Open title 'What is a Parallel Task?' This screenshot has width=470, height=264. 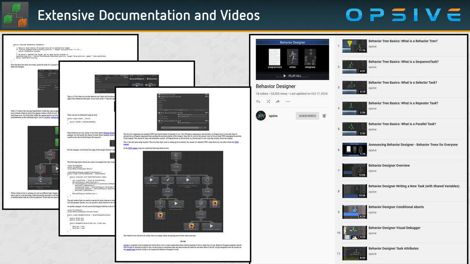point(402,124)
